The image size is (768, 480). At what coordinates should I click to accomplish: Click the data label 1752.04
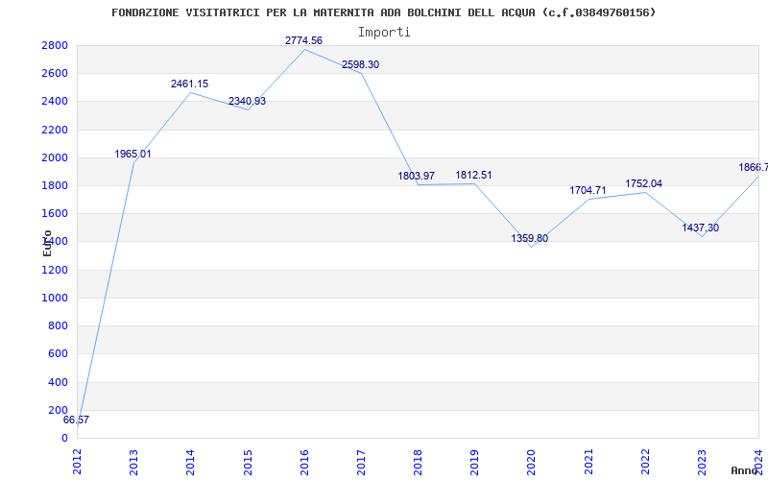(x=644, y=183)
